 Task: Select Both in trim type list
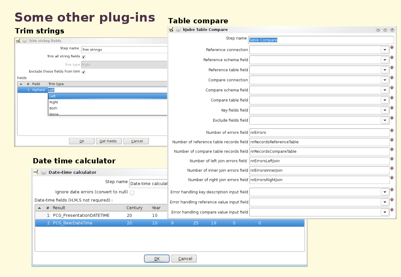pyautogui.click(x=108, y=108)
